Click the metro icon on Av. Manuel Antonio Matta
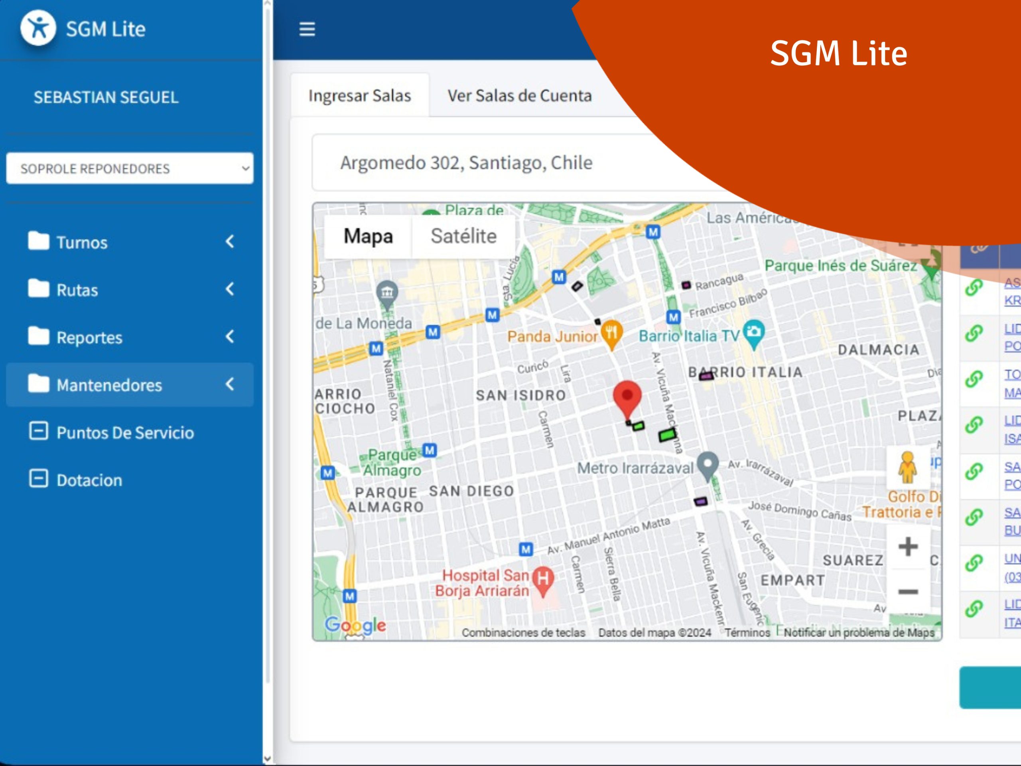This screenshot has height=766, width=1021. click(526, 549)
